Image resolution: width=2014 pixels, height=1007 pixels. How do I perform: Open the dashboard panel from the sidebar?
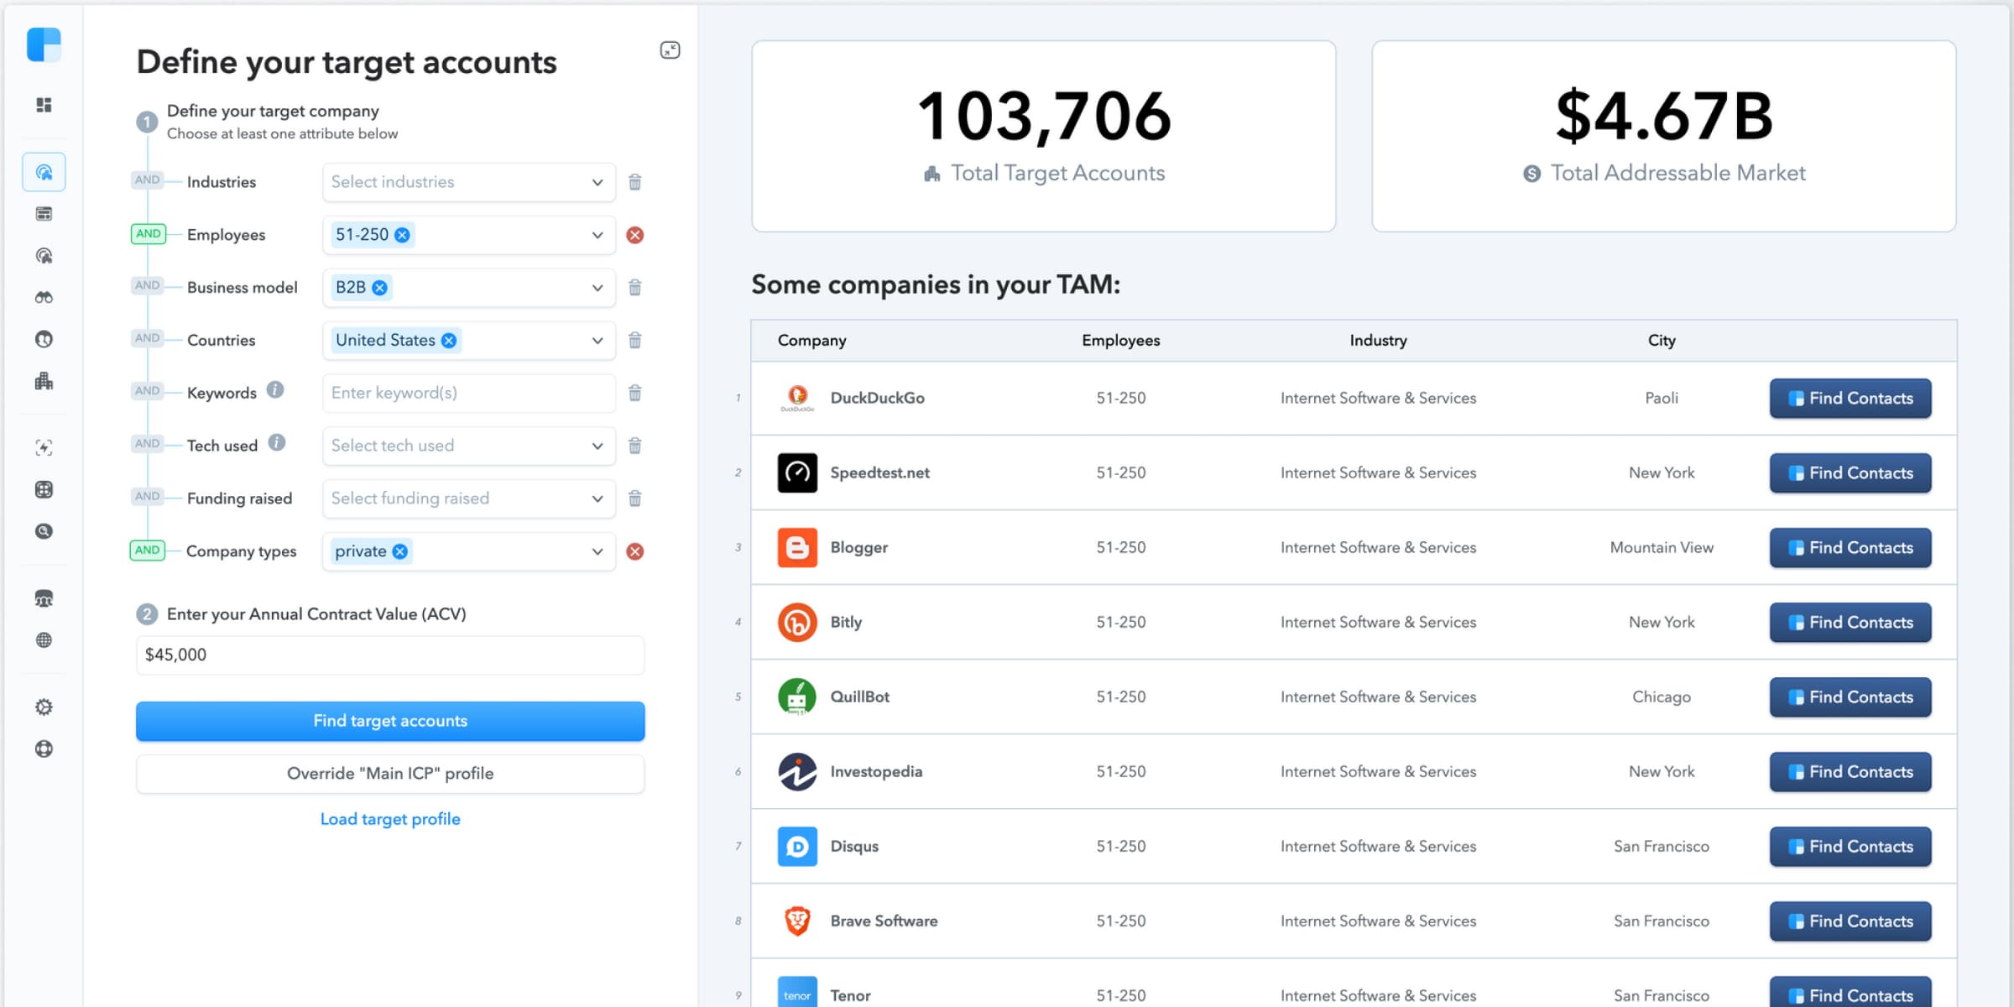point(43,106)
